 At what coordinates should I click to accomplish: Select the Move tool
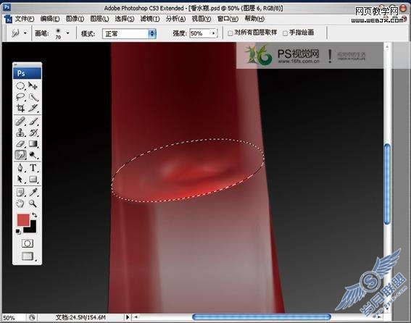(x=33, y=86)
